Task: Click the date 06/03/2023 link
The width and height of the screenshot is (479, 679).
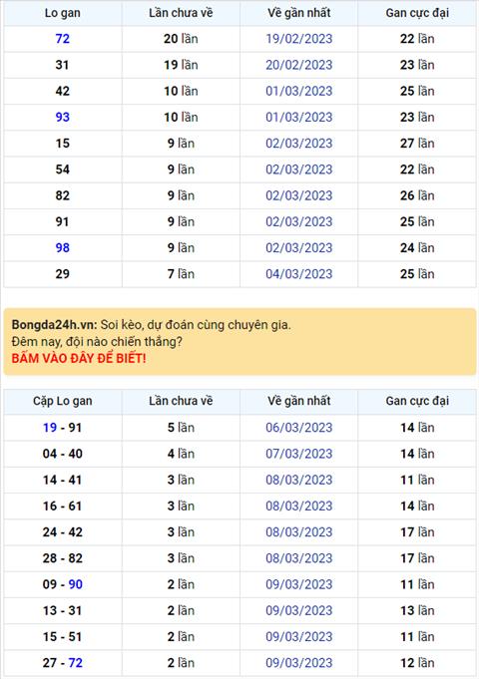Action: tap(299, 428)
